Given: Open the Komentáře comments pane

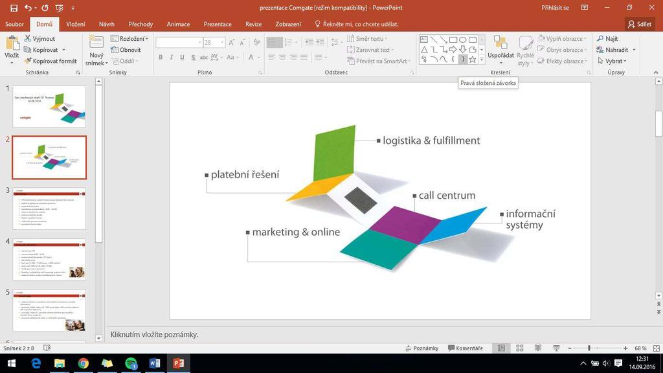Looking at the screenshot, I should point(466,348).
